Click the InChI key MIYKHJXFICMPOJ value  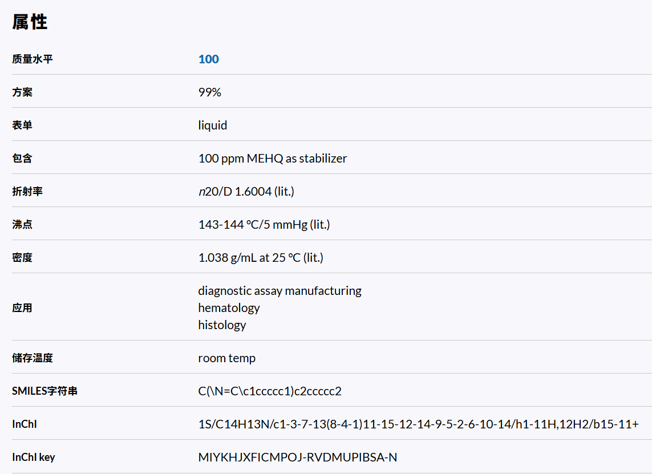coord(297,457)
